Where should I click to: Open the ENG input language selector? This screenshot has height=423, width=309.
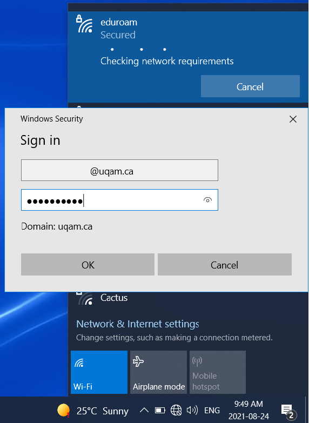(x=212, y=411)
